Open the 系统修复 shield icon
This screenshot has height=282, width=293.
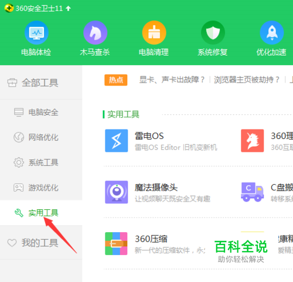[213, 32]
